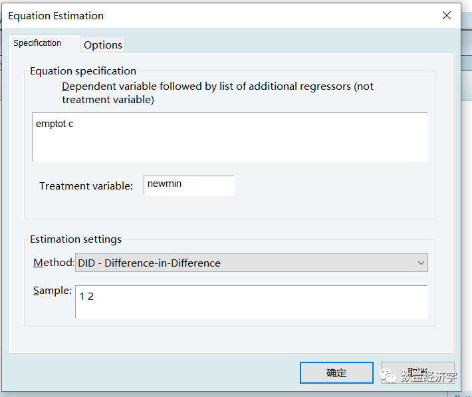Click the 'Equation specification' group heading
Viewport: 472px width, 397px height.
tap(83, 71)
